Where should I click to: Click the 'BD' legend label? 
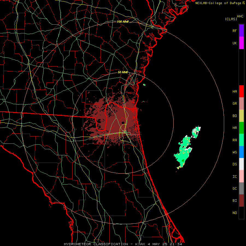click(235, 116)
